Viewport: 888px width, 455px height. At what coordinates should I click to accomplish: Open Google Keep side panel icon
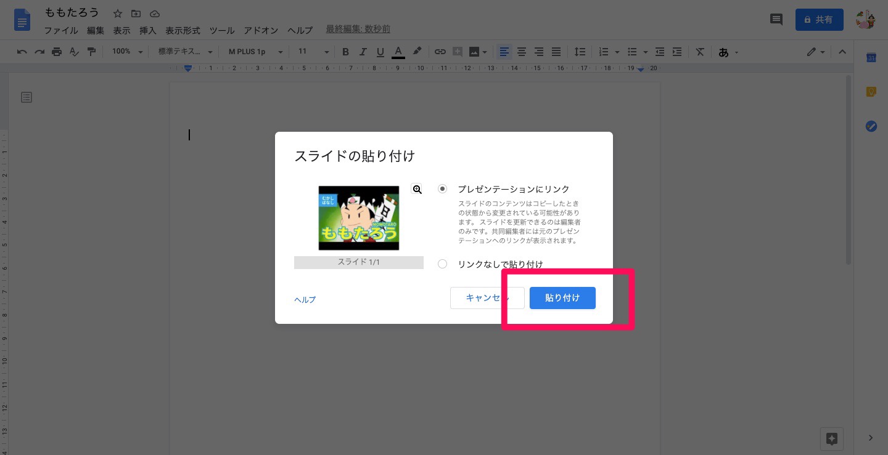pos(871,92)
